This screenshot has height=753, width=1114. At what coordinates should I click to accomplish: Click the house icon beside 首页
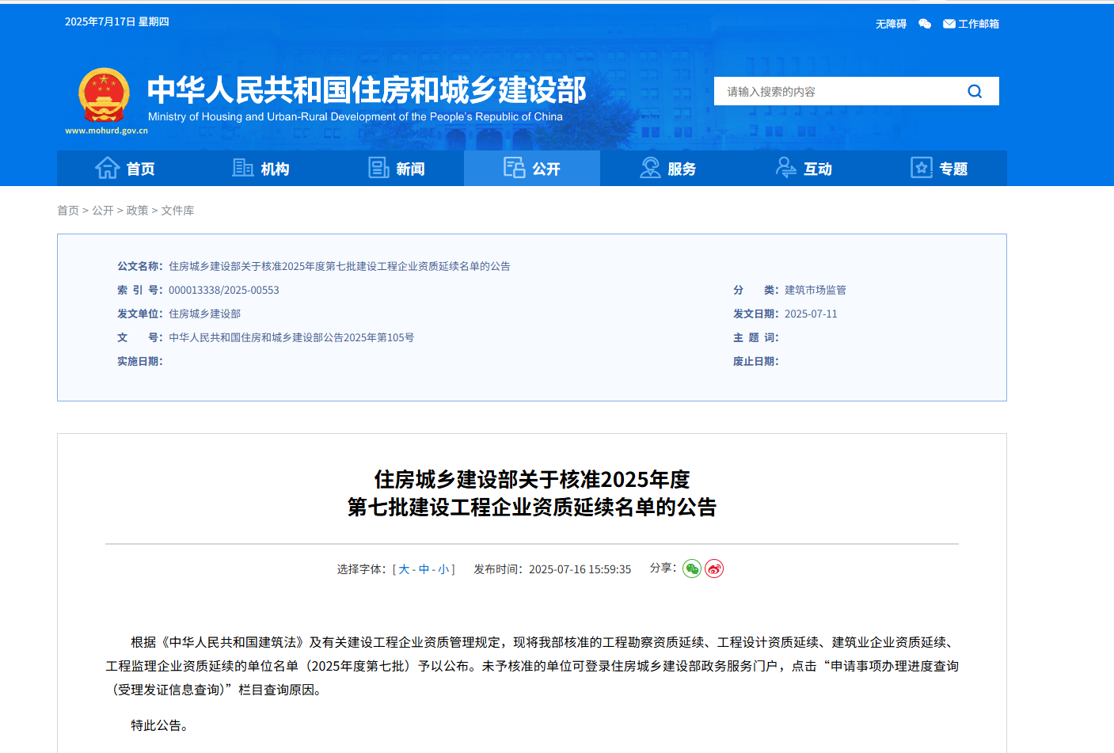(108, 168)
